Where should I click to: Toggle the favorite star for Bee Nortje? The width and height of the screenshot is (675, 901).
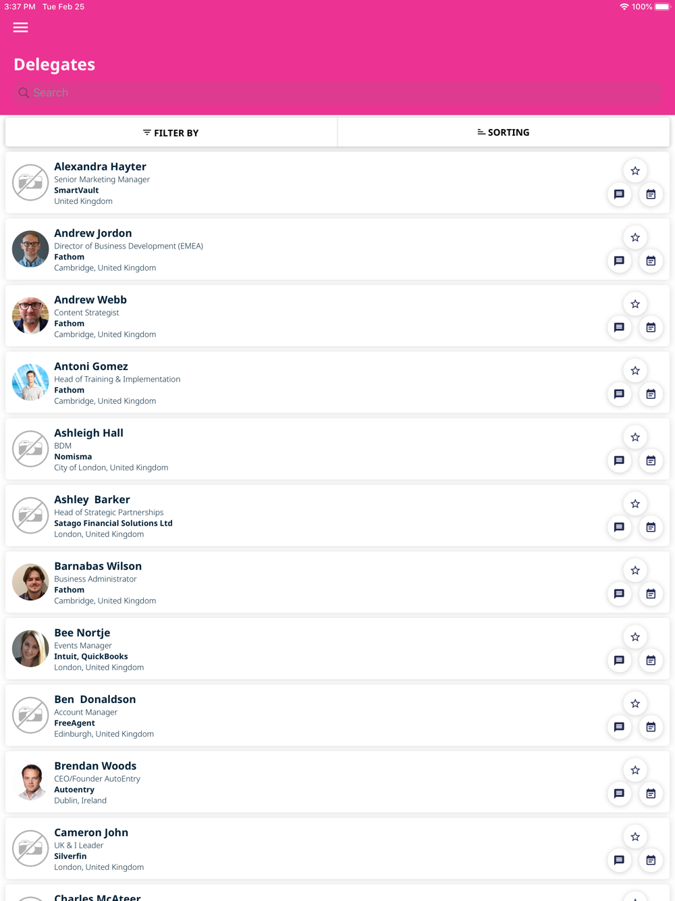pyautogui.click(x=635, y=637)
